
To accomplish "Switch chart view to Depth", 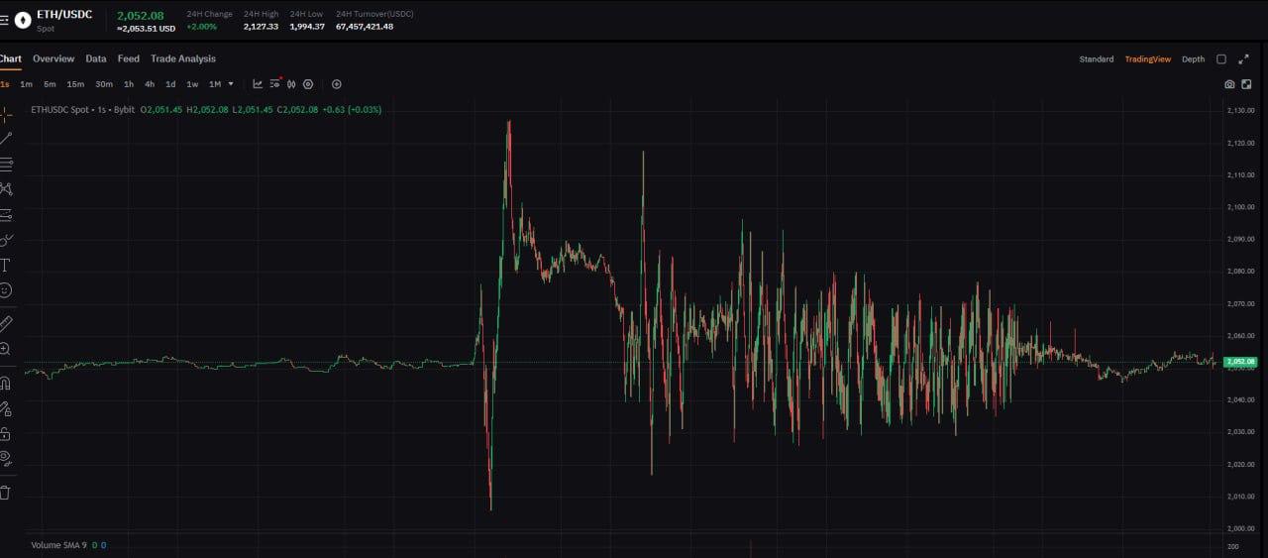I will 1193,59.
